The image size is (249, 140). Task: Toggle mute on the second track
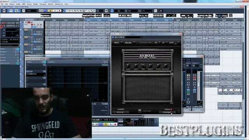point(26,30)
